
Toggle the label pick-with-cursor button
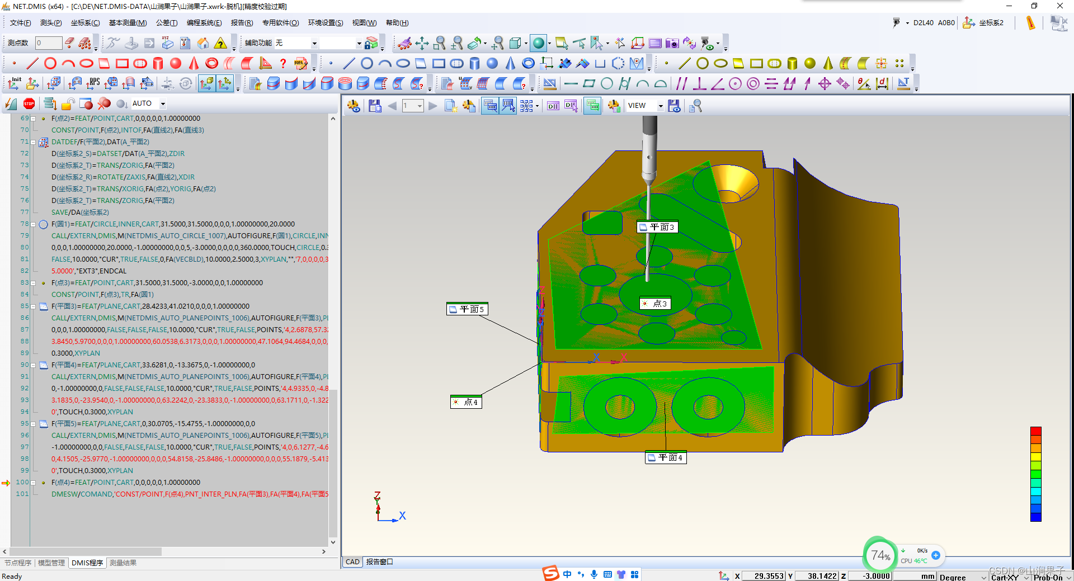pos(508,106)
